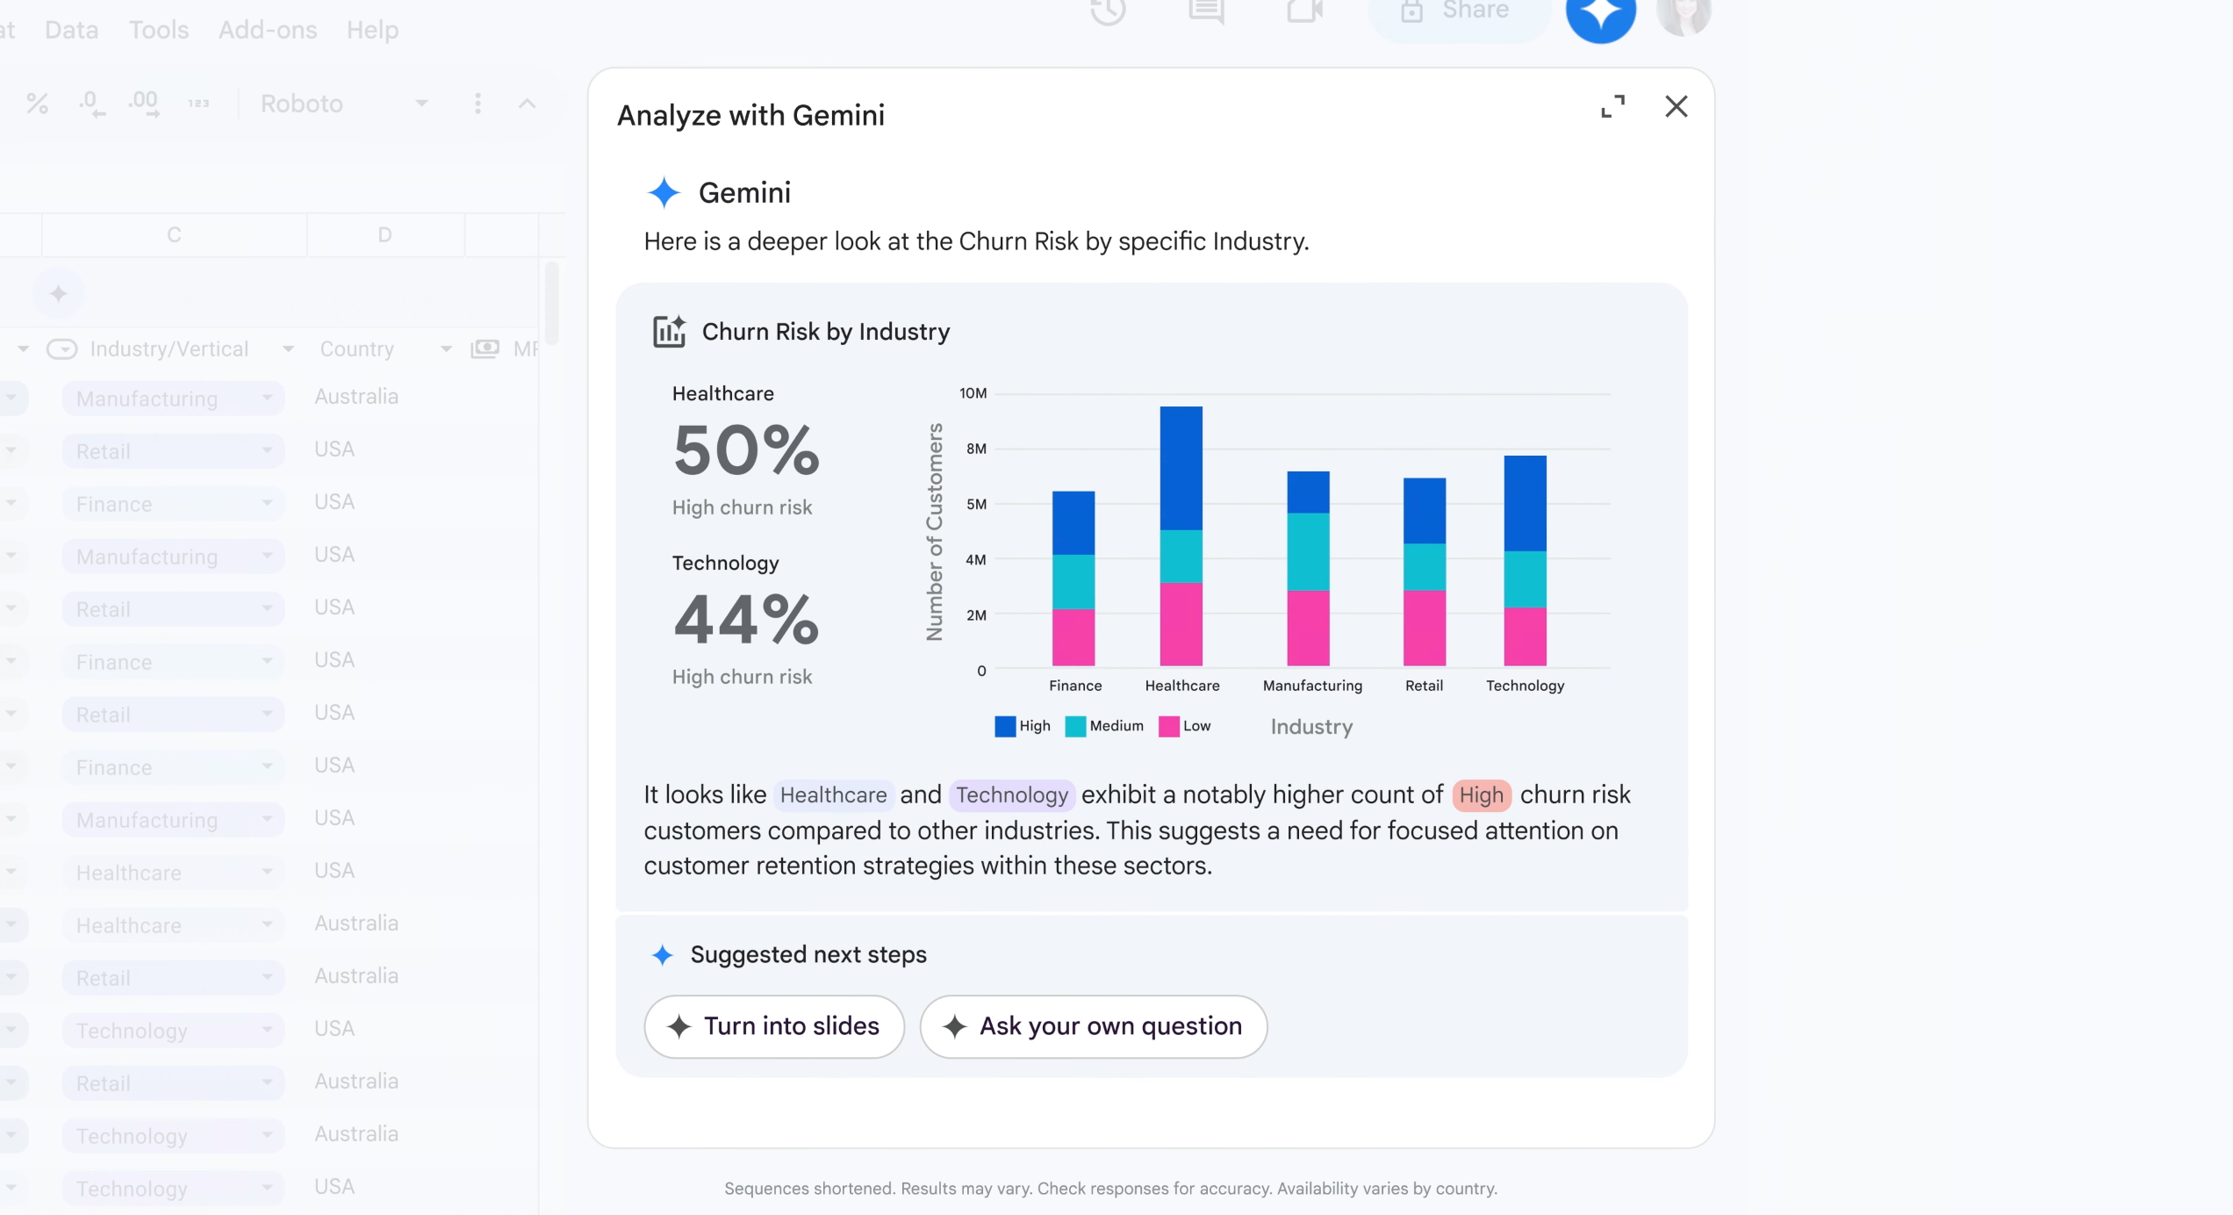Open version history
This screenshot has height=1215, width=2233.
pyautogui.click(x=1108, y=12)
